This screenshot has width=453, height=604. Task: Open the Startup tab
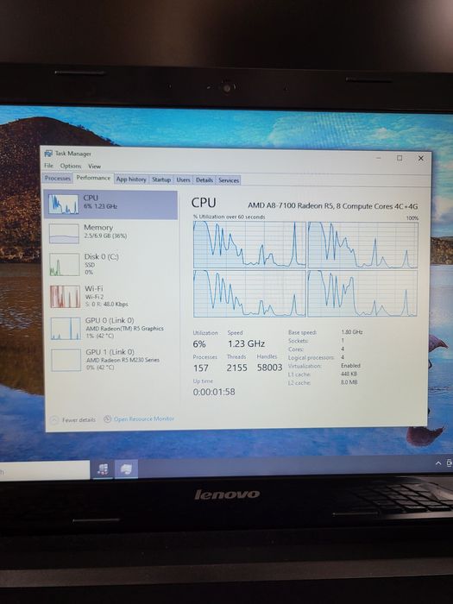click(x=161, y=179)
